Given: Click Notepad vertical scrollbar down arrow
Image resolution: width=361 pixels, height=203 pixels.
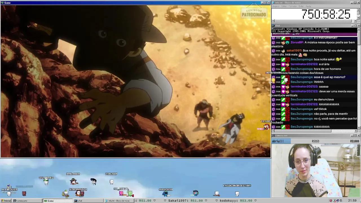Looking at the screenshot, I should coord(358,18).
